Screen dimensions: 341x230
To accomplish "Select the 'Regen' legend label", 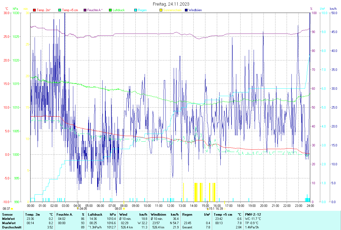I will (142, 10).
